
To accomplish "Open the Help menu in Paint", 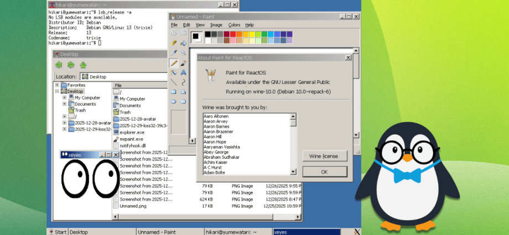I will [250, 25].
